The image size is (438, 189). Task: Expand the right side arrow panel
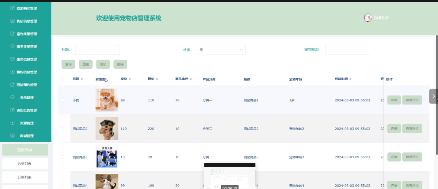(x=433, y=96)
